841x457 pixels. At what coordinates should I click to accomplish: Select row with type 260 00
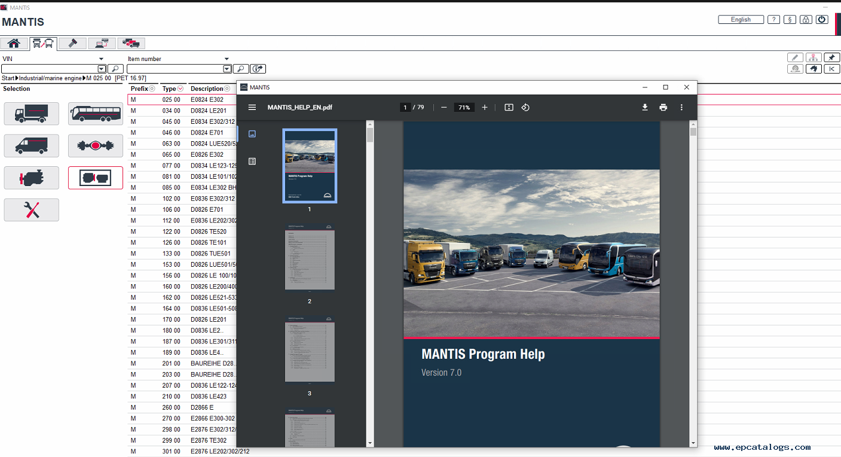pyautogui.click(x=182, y=407)
